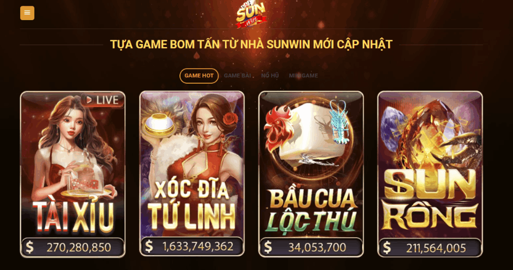The width and height of the screenshot is (513, 270).
Task: Open the Sun Rồng game card
Action: click(430, 174)
